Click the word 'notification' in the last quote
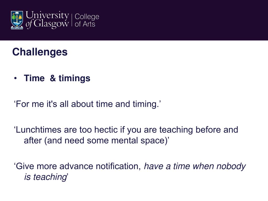The height and width of the screenshot is (201, 268). pos(118,166)
